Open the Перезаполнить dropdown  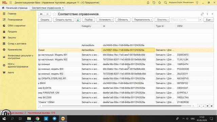(x=142, y=20)
